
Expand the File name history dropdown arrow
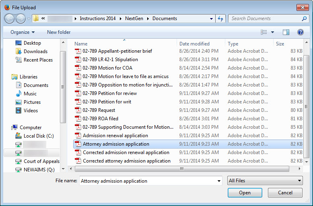click(218, 181)
